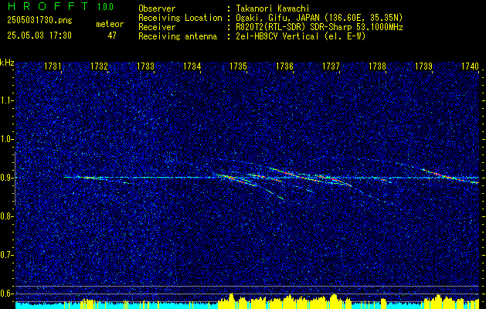Screen dimensions: 486x309
Task: Click the 1.0 kHz frequency label
Action: click(x=7, y=139)
